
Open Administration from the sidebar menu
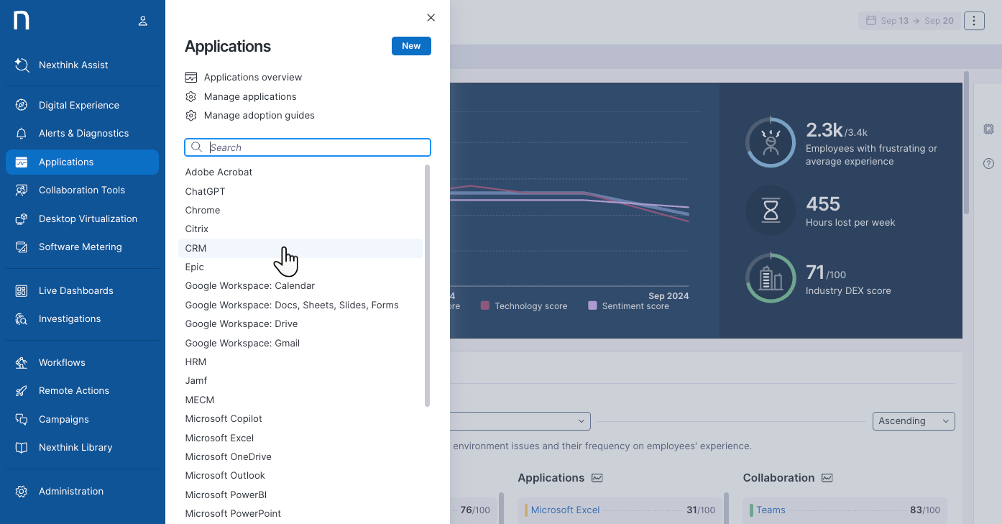(70, 492)
